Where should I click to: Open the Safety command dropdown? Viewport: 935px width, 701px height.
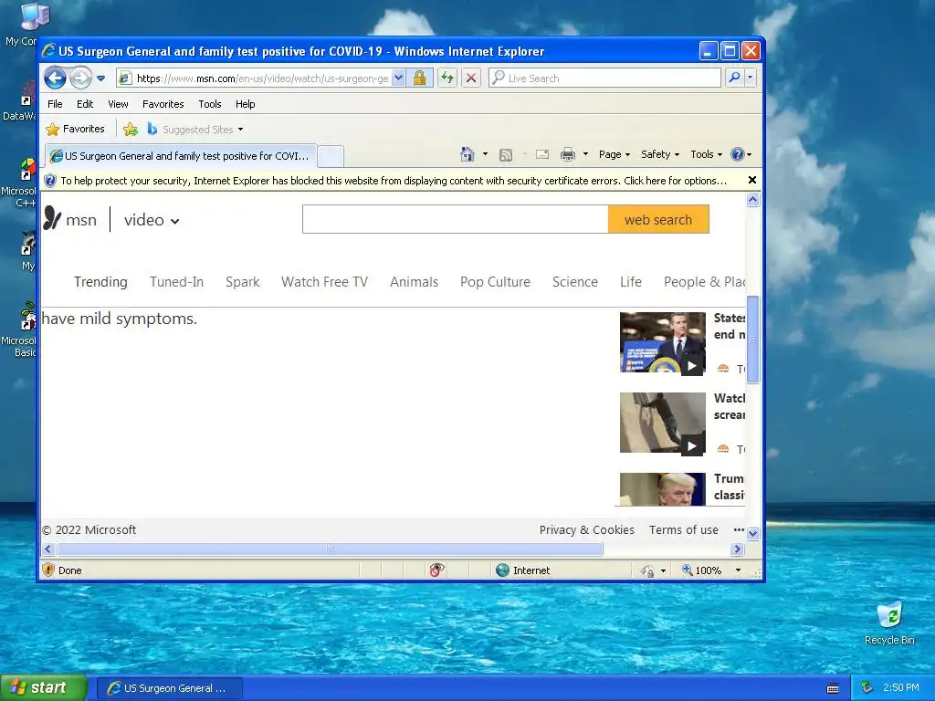(660, 154)
